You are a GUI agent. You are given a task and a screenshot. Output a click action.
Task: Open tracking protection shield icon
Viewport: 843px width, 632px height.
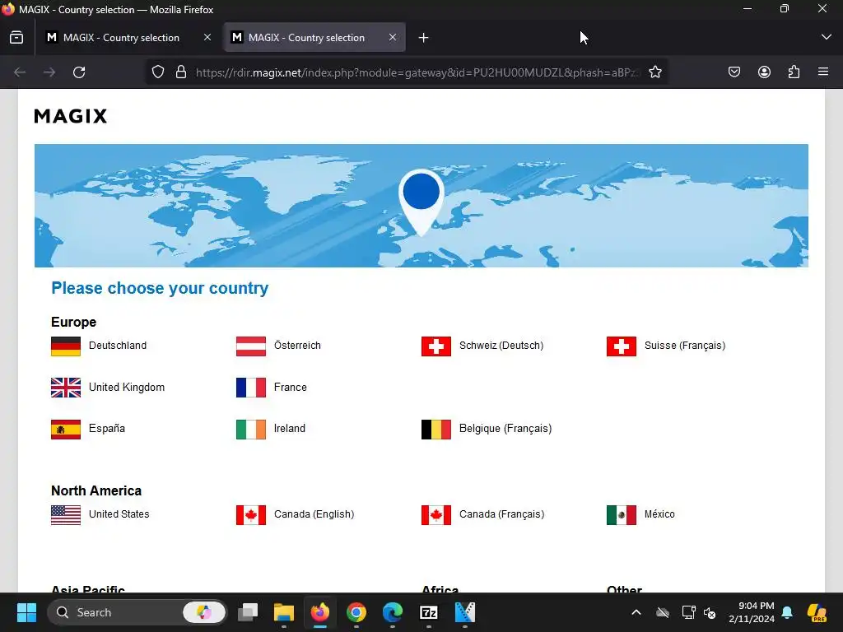point(158,72)
